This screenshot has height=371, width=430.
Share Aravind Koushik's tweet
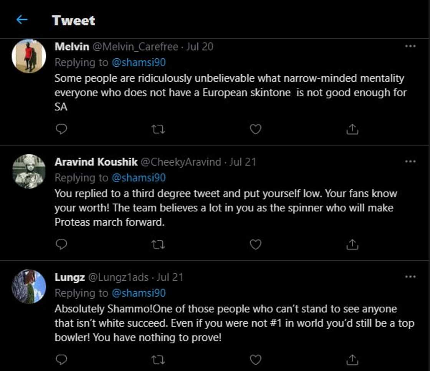352,244
